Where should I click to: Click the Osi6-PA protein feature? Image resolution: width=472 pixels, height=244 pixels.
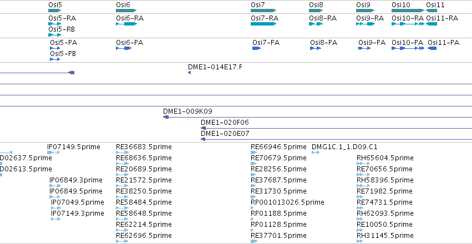[x=124, y=48]
